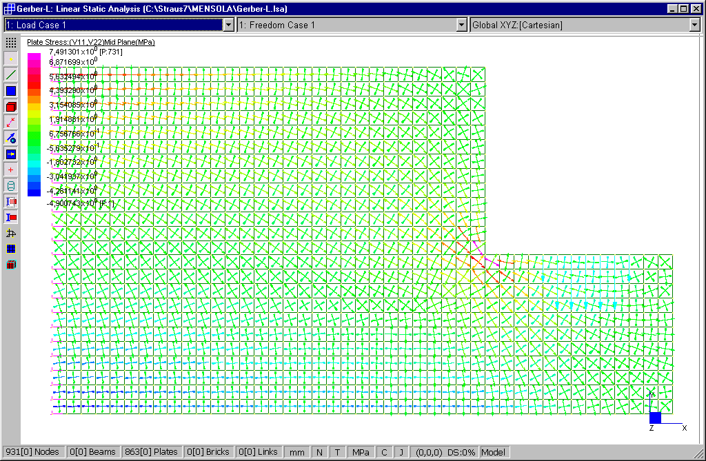Toggle brick selection with the red cube icon
706x461 pixels.
point(11,107)
